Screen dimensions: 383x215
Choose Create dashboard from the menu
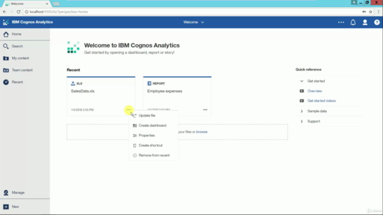154,125
